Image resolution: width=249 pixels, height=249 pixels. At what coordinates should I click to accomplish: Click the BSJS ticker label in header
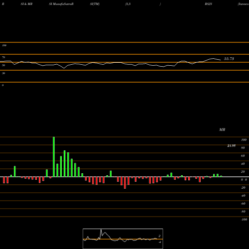208,4
